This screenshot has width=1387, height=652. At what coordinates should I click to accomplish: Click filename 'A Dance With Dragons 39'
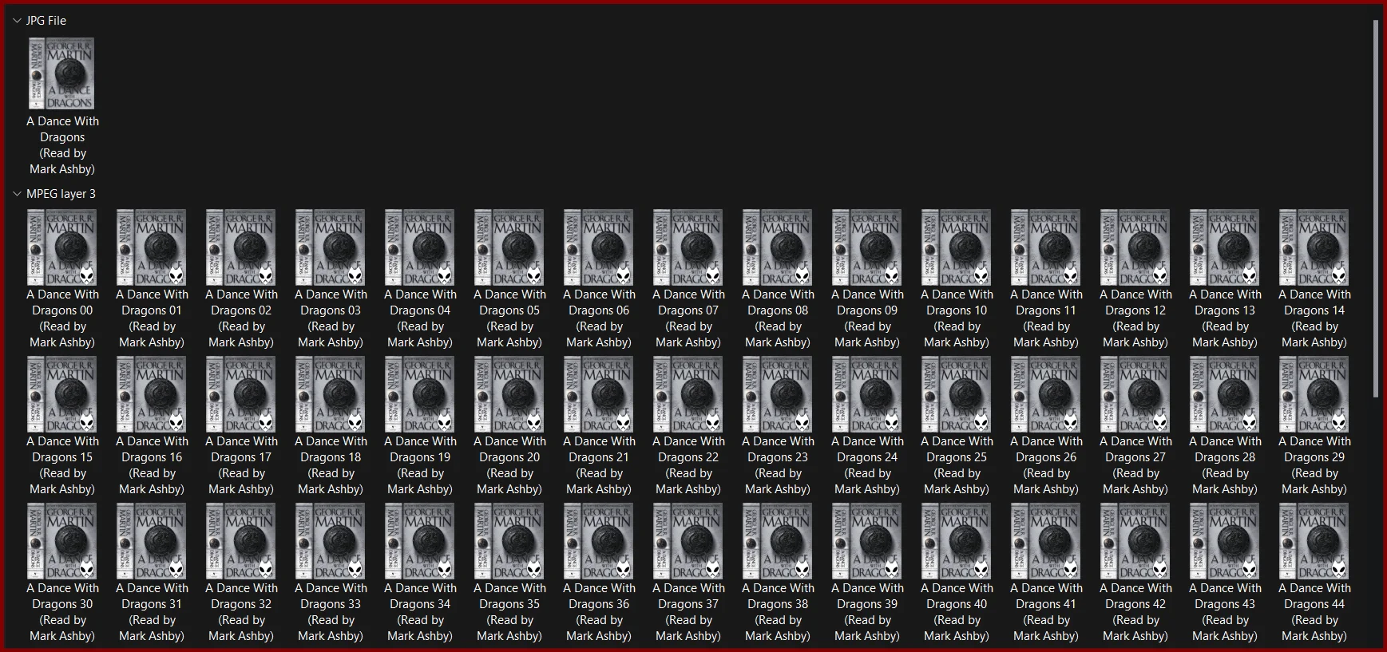[x=867, y=612]
